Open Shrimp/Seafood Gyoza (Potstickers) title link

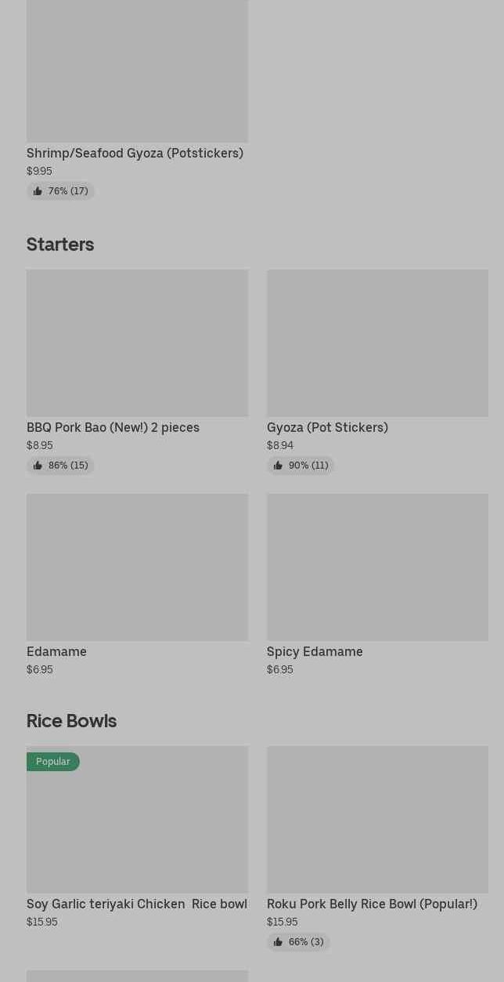(135, 153)
